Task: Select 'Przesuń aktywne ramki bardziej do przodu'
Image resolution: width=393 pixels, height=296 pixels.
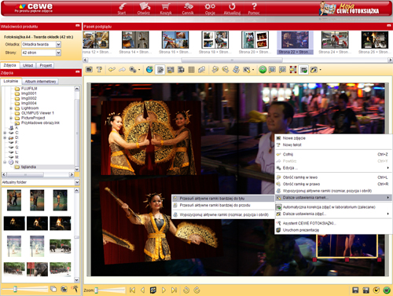Action: 222,205
